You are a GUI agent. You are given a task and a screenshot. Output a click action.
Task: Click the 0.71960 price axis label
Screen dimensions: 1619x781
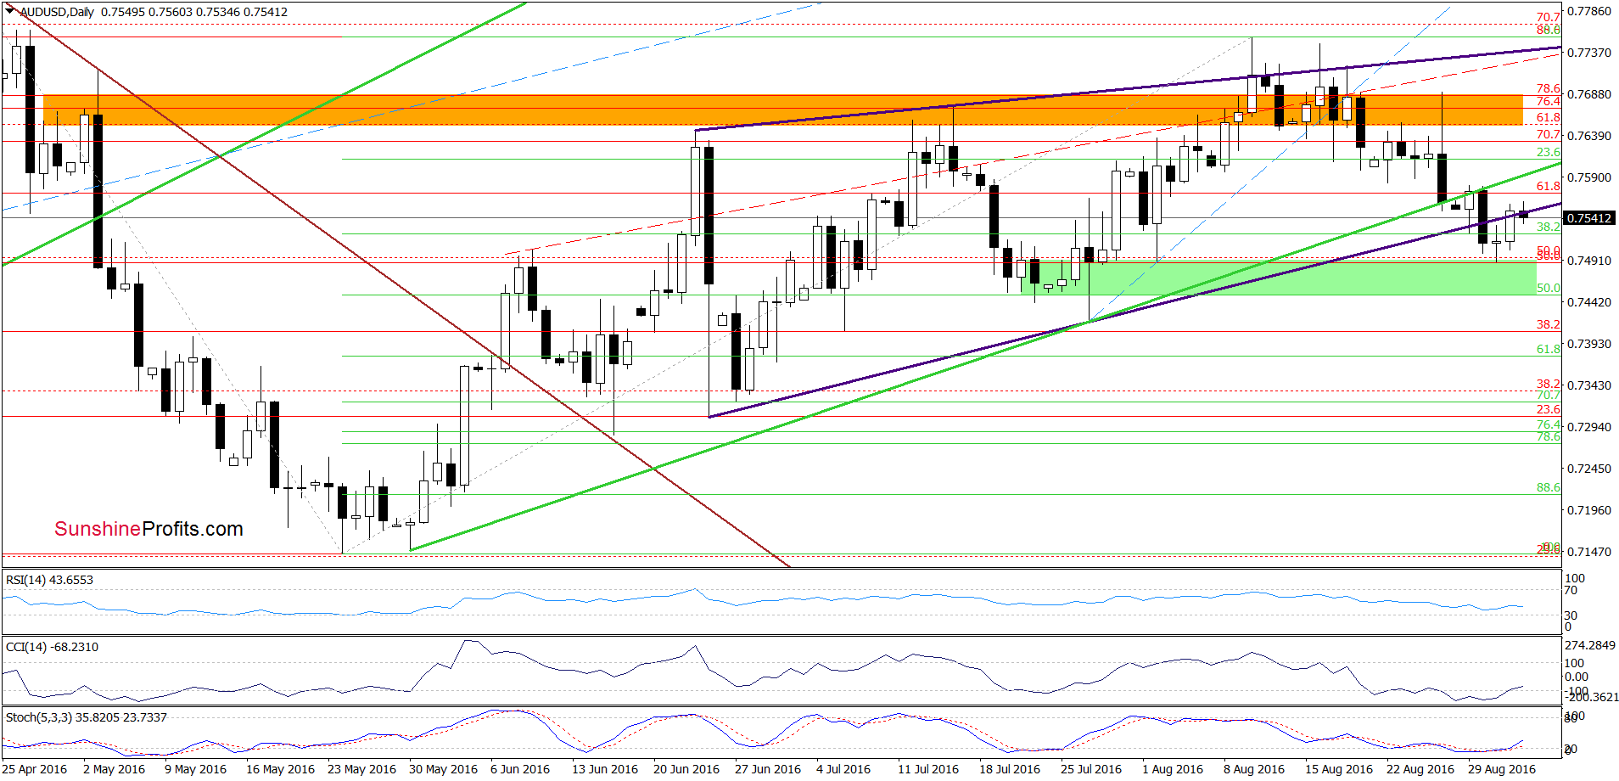pyautogui.click(x=1588, y=510)
